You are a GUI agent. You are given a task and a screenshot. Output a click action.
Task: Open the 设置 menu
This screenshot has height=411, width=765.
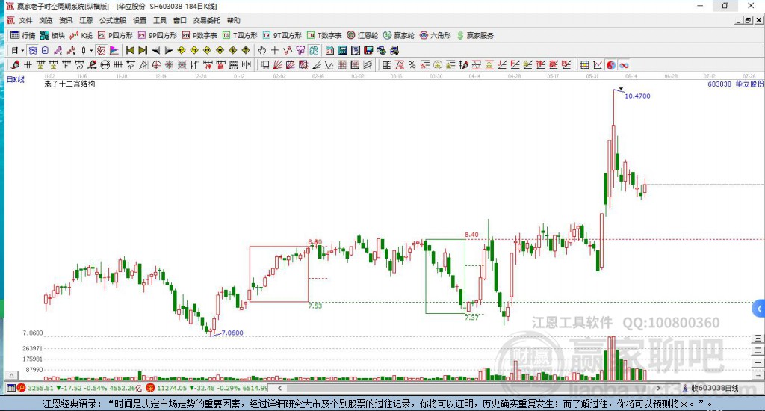[x=140, y=20]
